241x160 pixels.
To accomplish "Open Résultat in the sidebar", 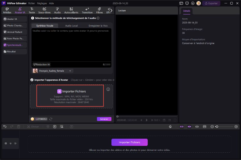I will click(14, 51).
